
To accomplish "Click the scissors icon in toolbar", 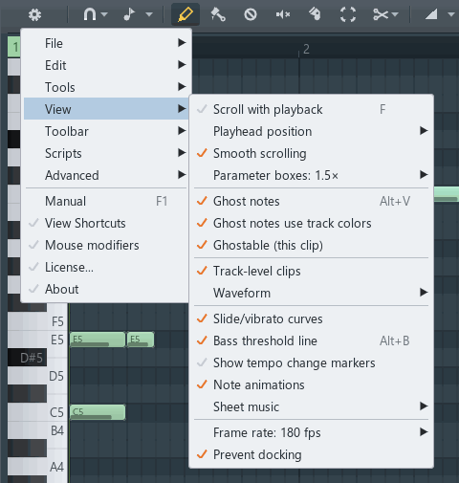I will (x=381, y=14).
